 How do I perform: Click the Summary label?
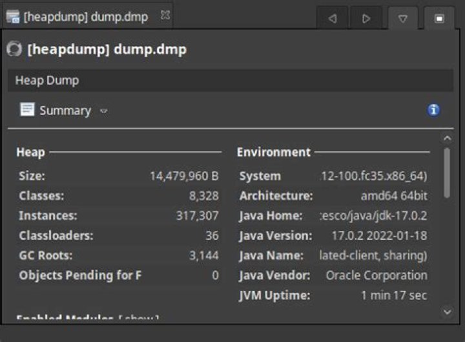coord(65,111)
